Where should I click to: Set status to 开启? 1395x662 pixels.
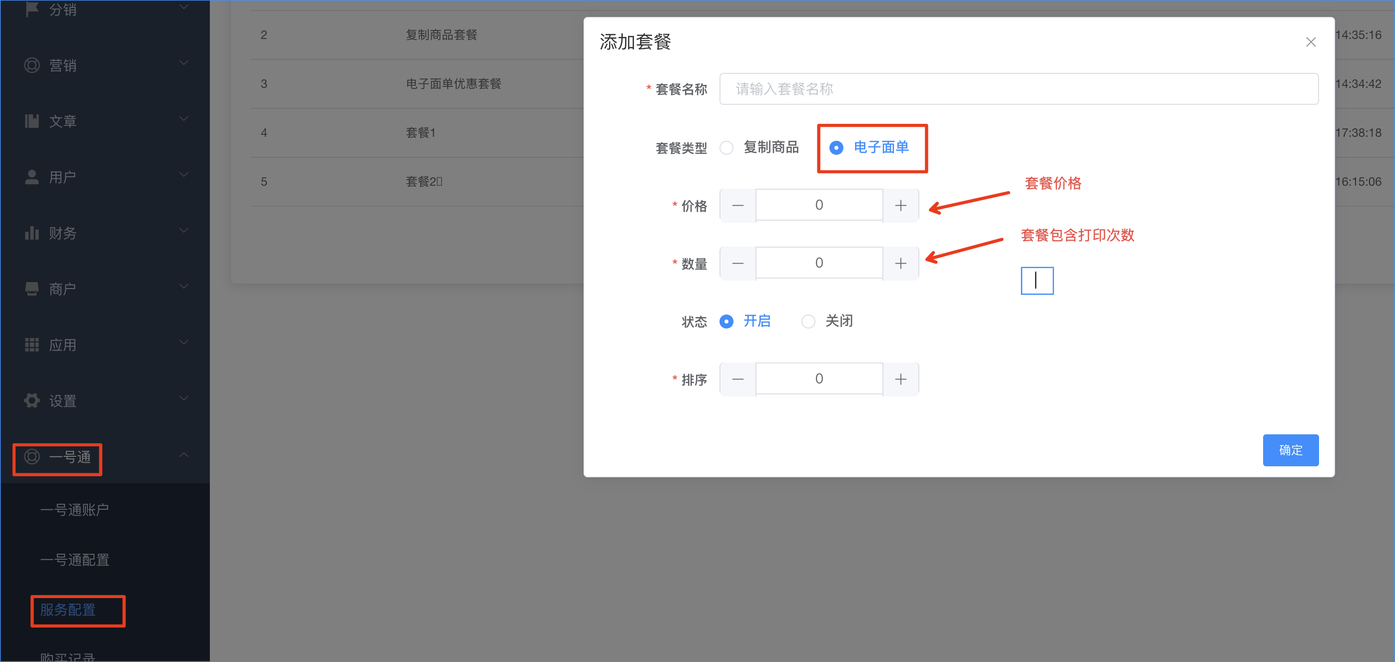(727, 322)
